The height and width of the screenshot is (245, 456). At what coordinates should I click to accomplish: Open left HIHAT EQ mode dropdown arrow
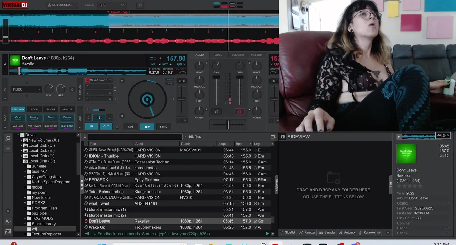click(207, 63)
